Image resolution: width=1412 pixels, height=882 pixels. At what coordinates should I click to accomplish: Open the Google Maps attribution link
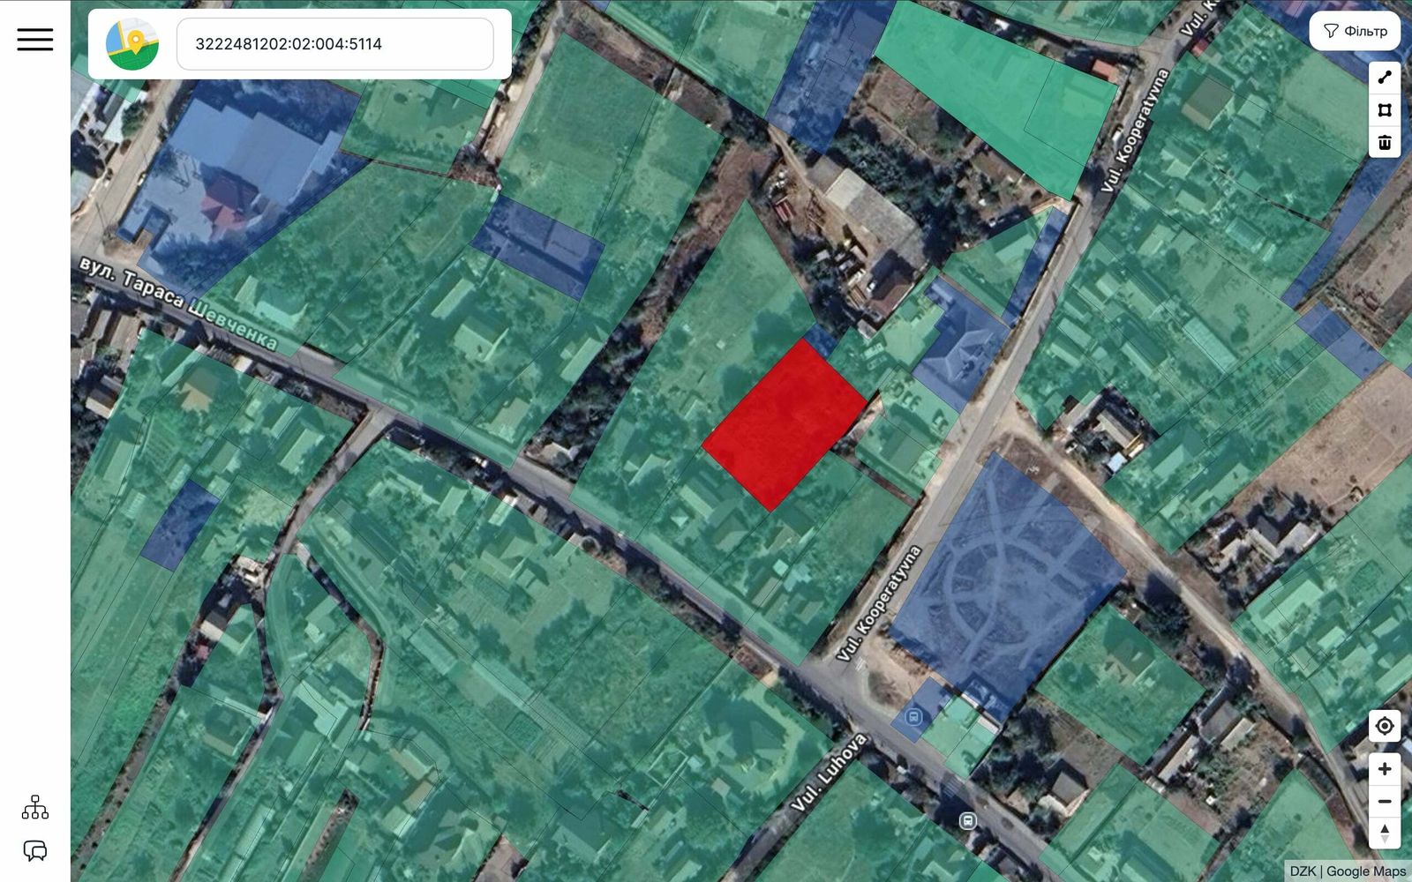pos(1366,871)
